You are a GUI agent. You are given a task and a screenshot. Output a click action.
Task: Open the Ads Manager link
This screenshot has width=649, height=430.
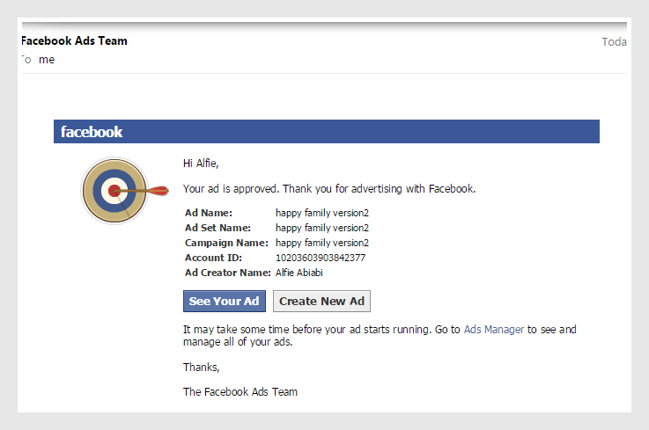(x=493, y=330)
